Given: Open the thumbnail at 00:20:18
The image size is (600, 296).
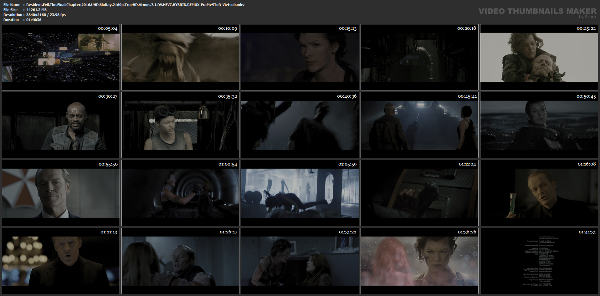Looking at the screenshot, I should [419, 57].
